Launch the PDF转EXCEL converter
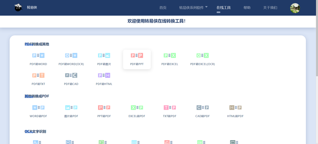The image size is (318, 144). click(x=170, y=59)
